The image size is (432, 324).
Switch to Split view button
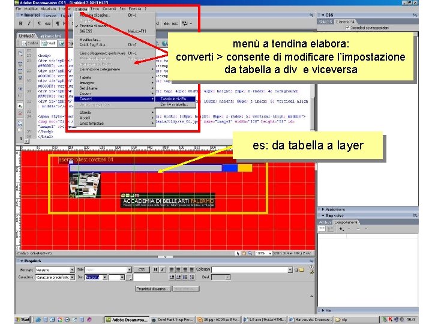pos(49,43)
